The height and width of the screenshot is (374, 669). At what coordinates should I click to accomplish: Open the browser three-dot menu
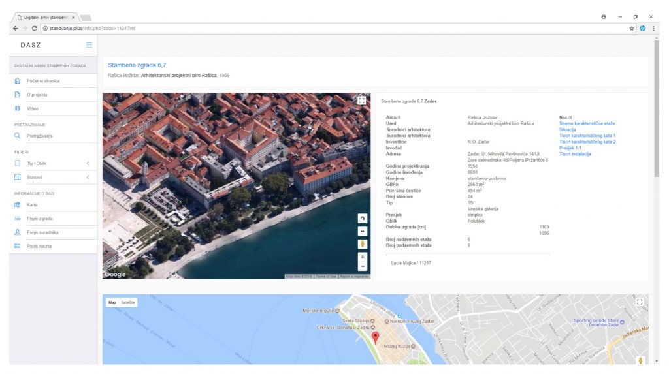tap(653, 28)
